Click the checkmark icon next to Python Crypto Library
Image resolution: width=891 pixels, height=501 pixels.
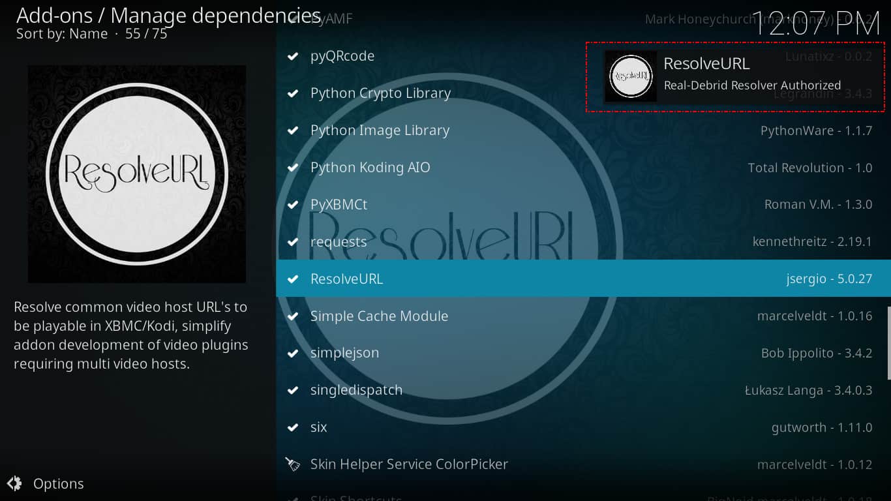click(293, 93)
